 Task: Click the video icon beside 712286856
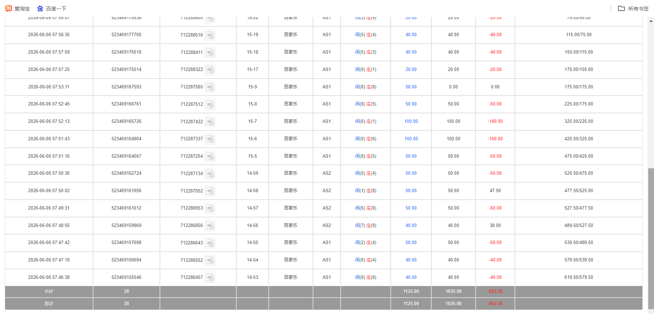point(210,226)
